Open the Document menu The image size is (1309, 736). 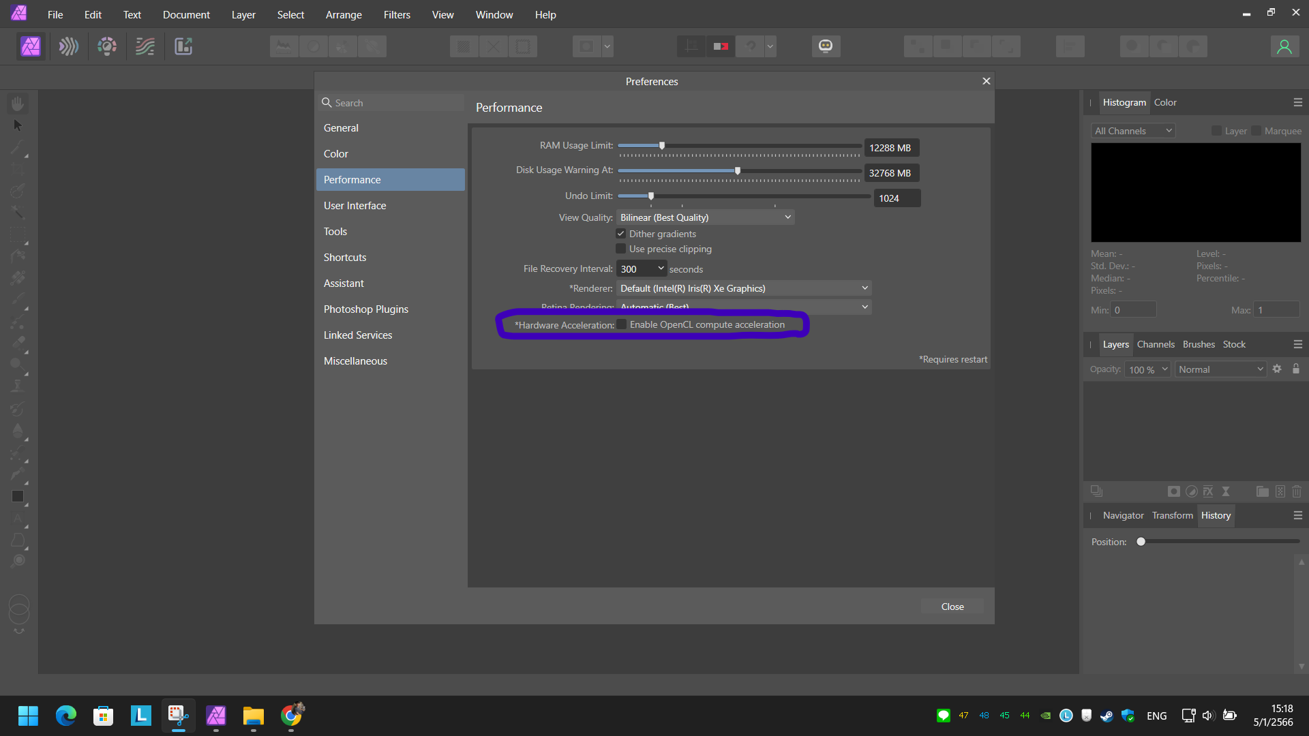186,14
